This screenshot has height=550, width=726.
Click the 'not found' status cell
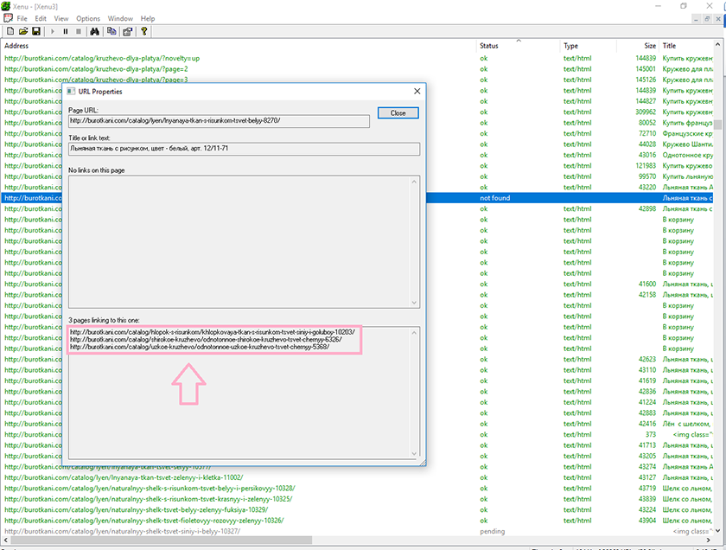click(494, 198)
